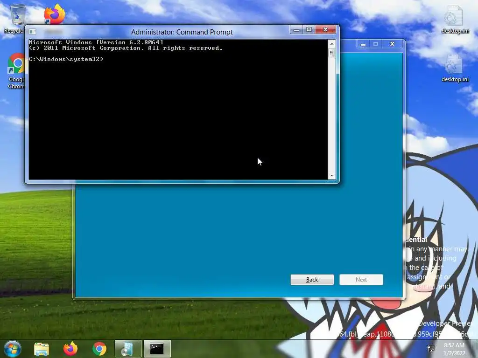Click the Administrator: Command Prompt title bar
Screen dimensions: 478x358
(x=182, y=32)
